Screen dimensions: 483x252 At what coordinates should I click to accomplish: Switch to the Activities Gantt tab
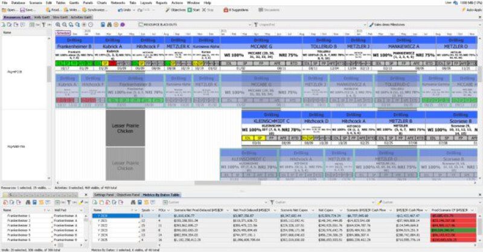pyautogui.click(x=81, y=17)
